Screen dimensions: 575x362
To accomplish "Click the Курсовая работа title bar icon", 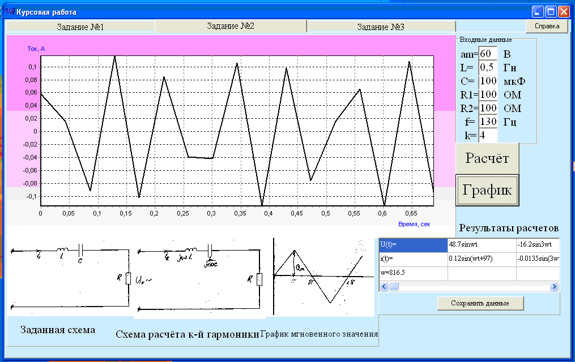I will coord(10,12).
